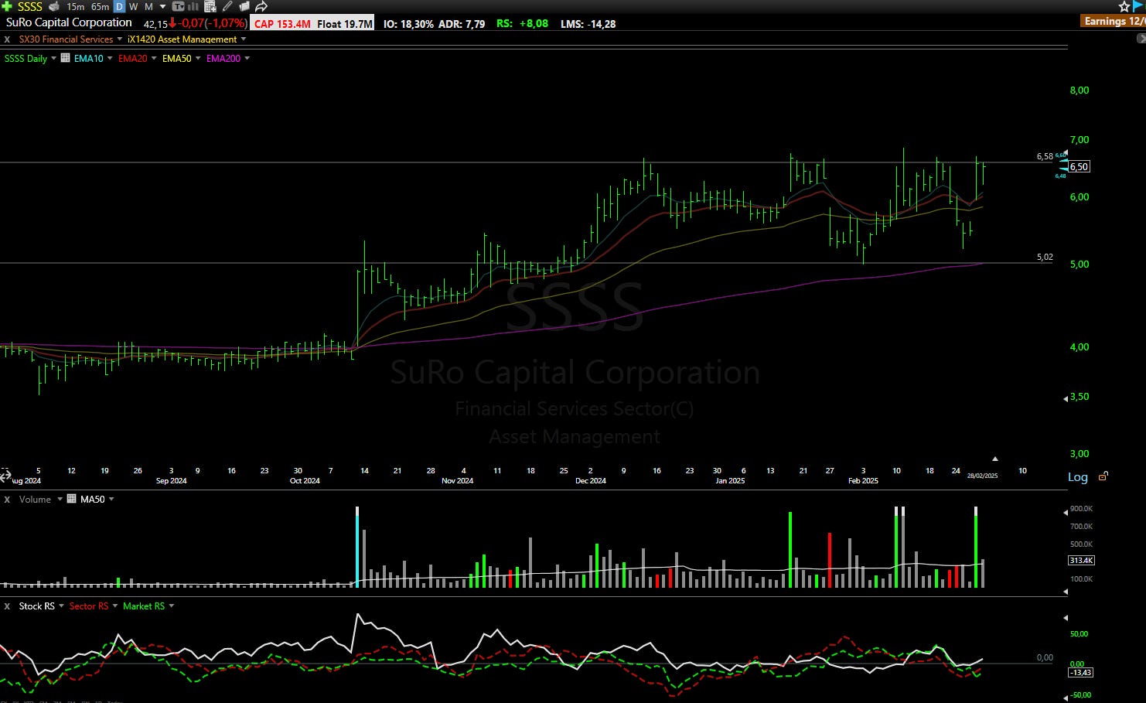Viewport: 1146px width, 703px height.
Task: Open the folder templates icon
Action: point(244,6)
